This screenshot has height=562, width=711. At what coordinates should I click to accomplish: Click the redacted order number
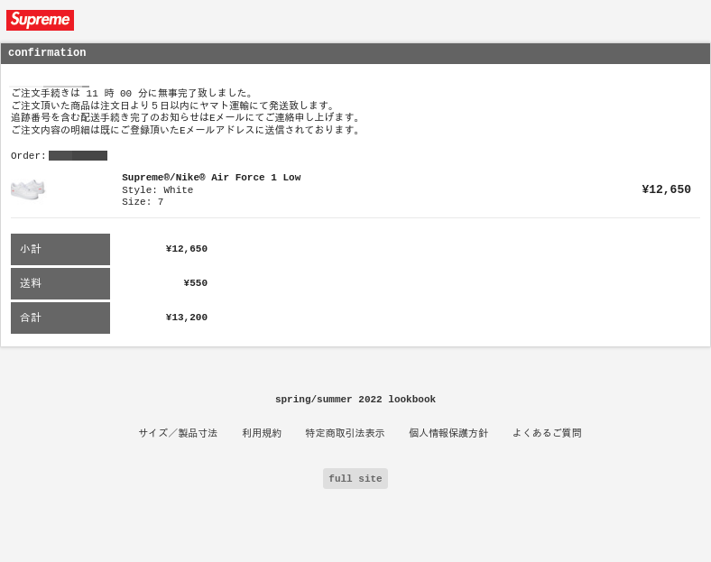[78, 156]
